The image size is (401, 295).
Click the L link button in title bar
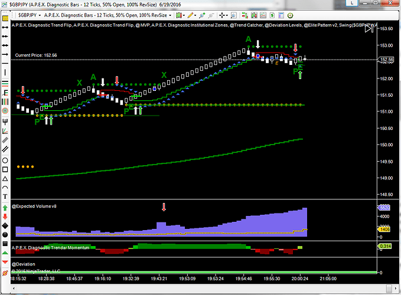pyautogui.click(x=352, y=3)
